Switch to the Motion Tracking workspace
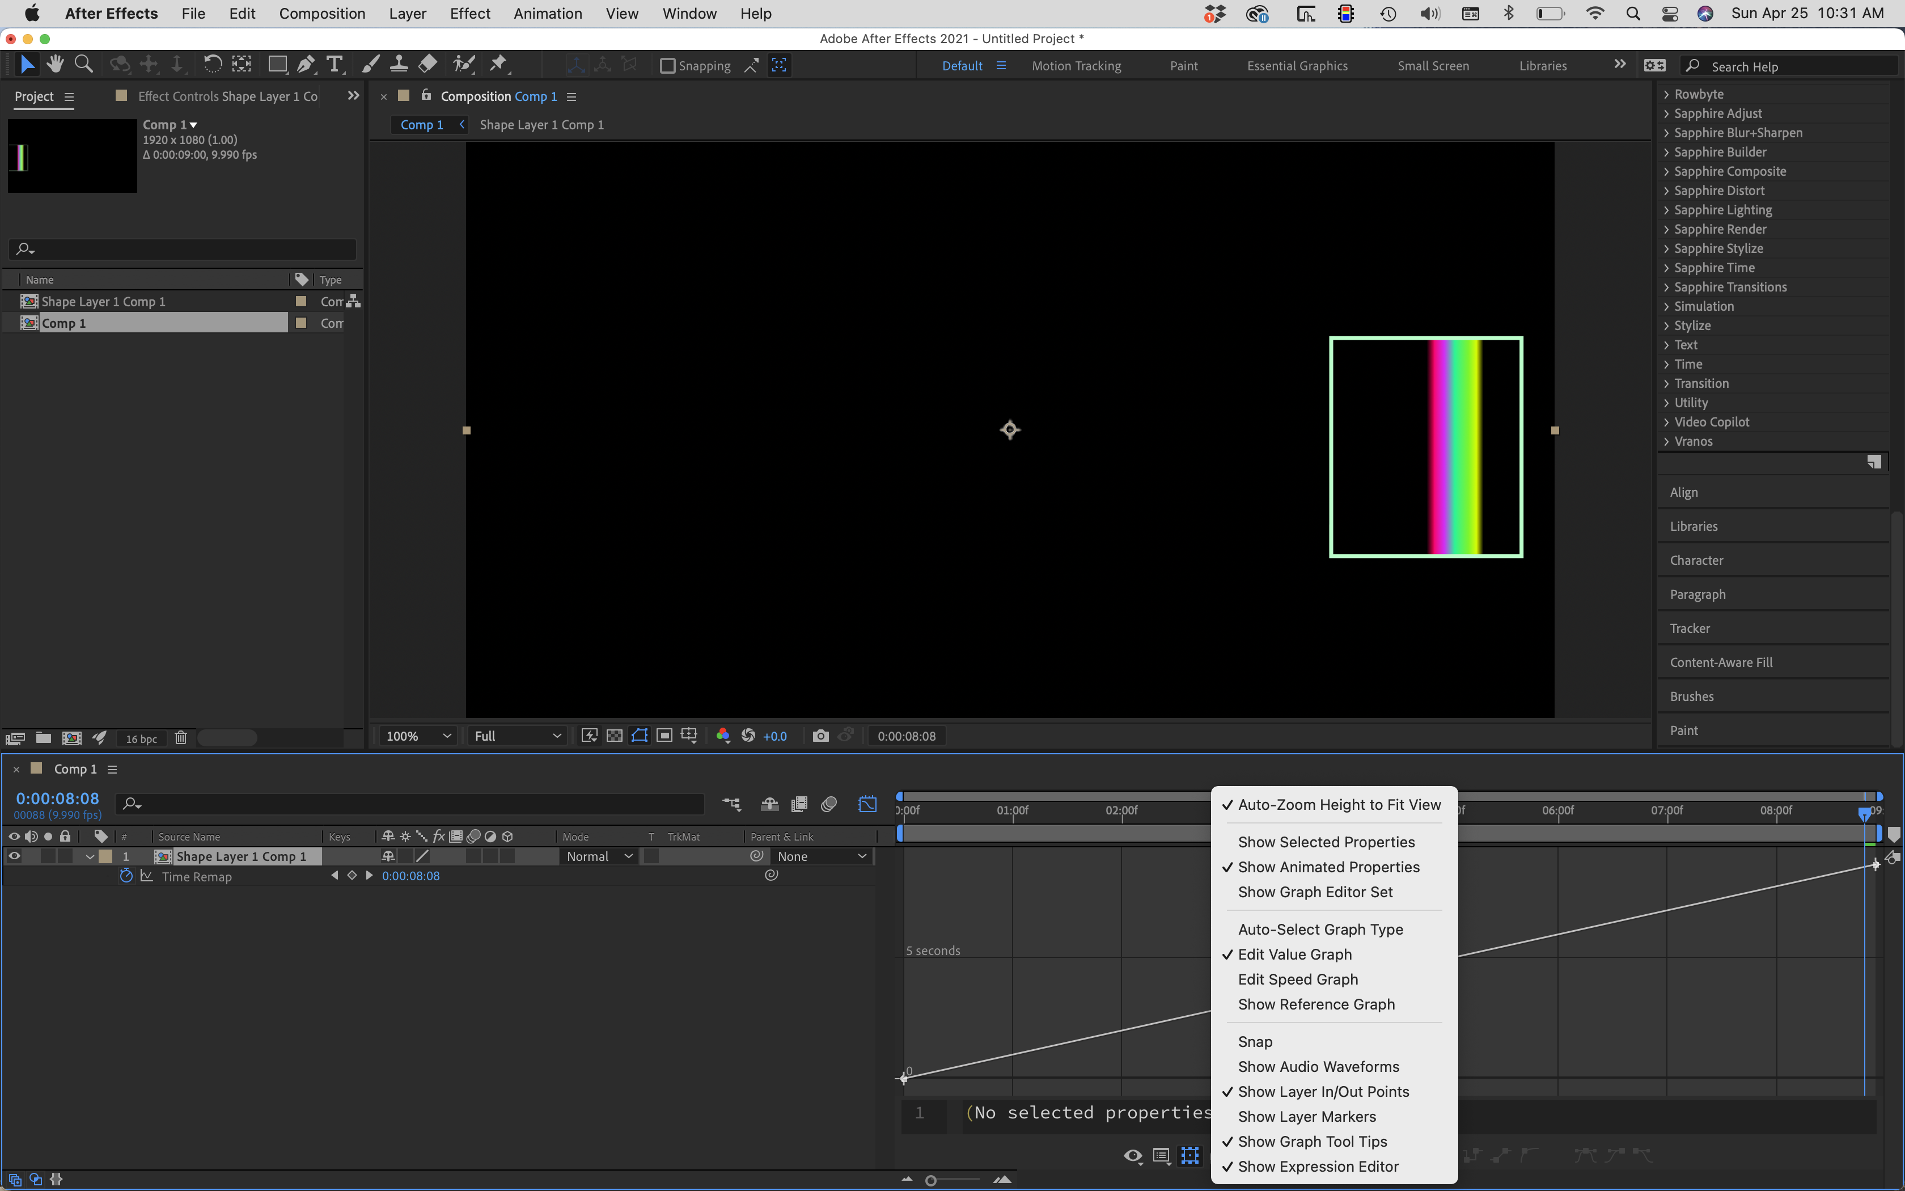The image size is (1905, 1191). (x=1076, y=65)
